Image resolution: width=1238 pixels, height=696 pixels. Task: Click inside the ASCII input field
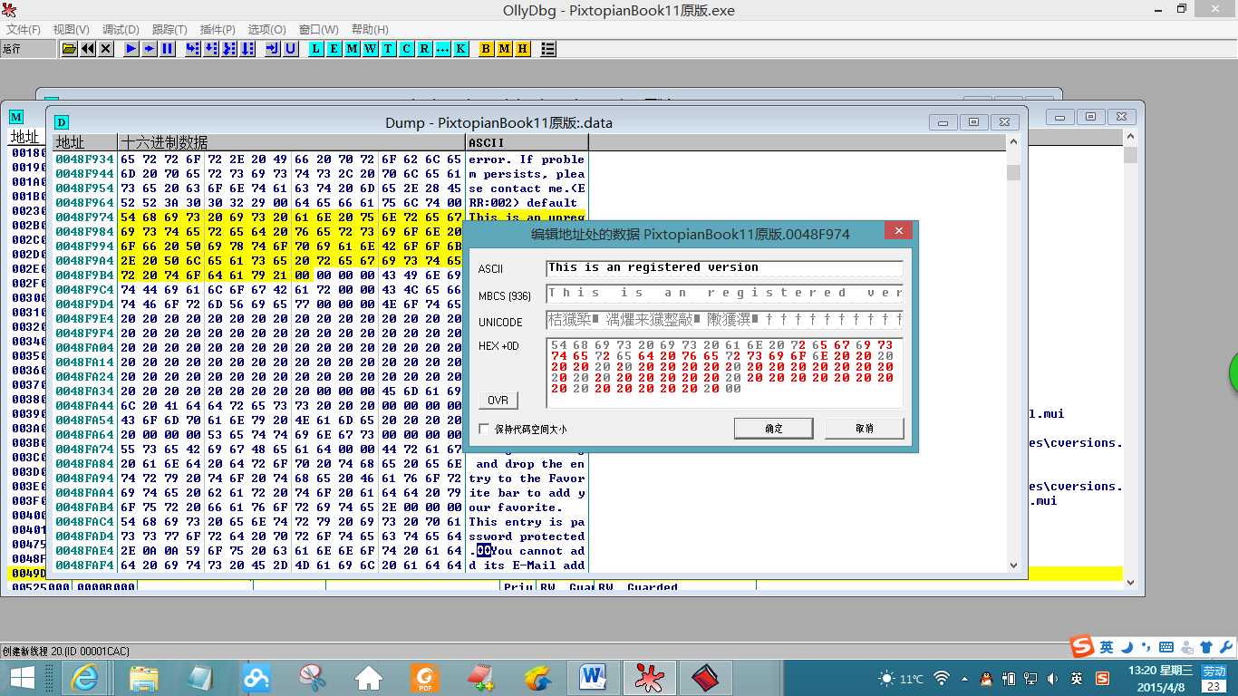point(724,268)
